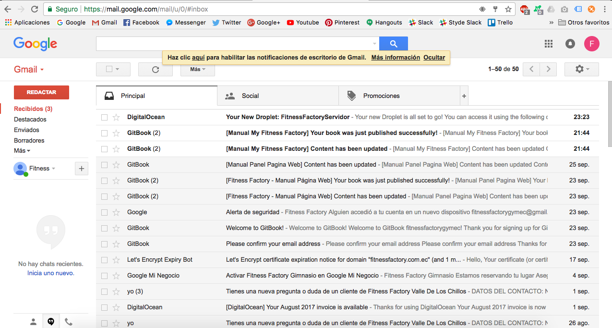The width and height of the screenshot is (612, 328).
Task: Go back in Chrome browser
Action: 8,9
